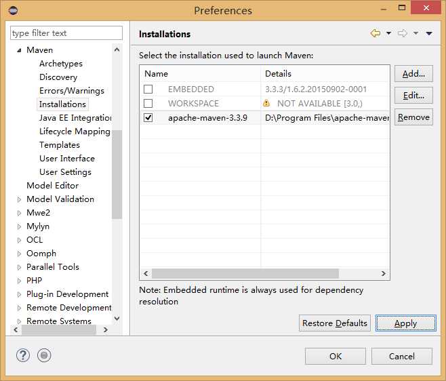
Task: Click the Details column header
Action: [x=325, y=74]
